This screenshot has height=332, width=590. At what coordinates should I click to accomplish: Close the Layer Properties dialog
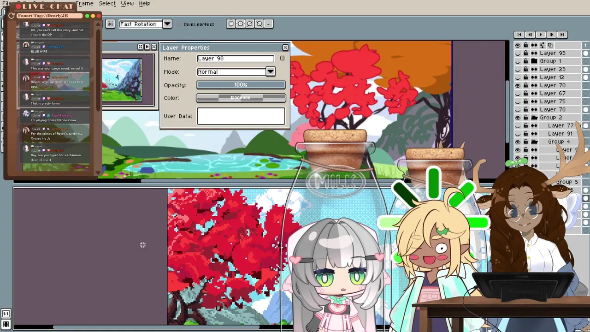(285, 47)
